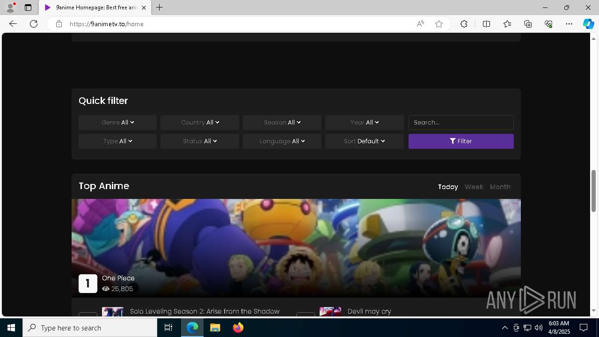The image size is (599, 337).
Task: Open browser Collections
Action: point(528,24)
